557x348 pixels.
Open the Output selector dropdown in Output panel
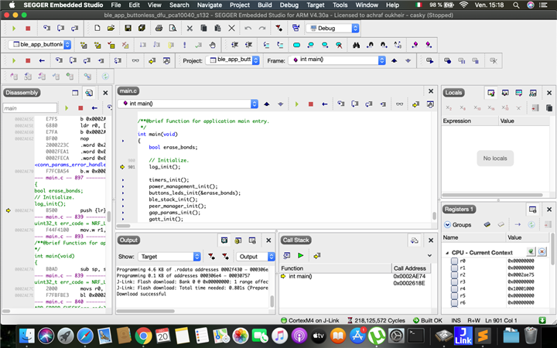pos(255,257)
